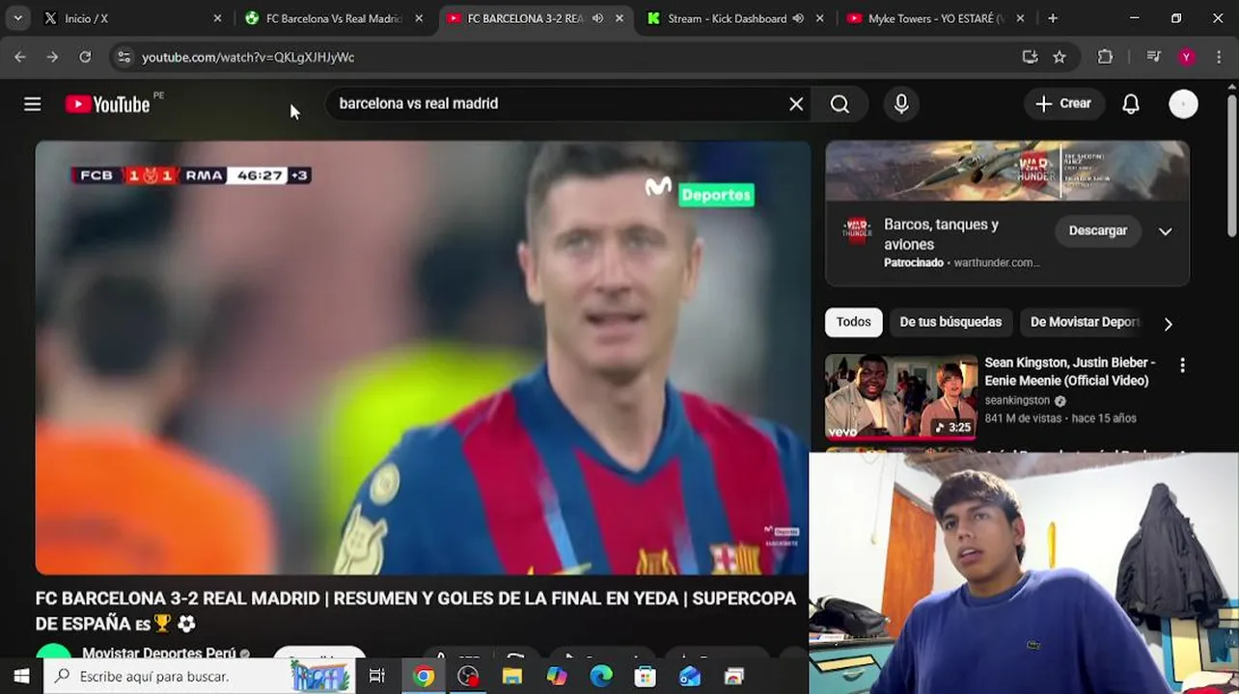Image resolution: width=1239 pixels, height=694 pixels.
Task: Close the Kick Dashboard tab
Action: (820, 18)
